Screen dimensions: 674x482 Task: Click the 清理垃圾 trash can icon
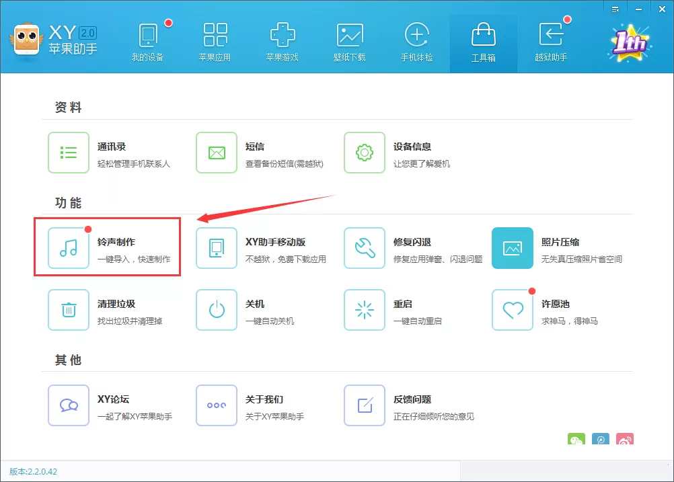point(69,310)
